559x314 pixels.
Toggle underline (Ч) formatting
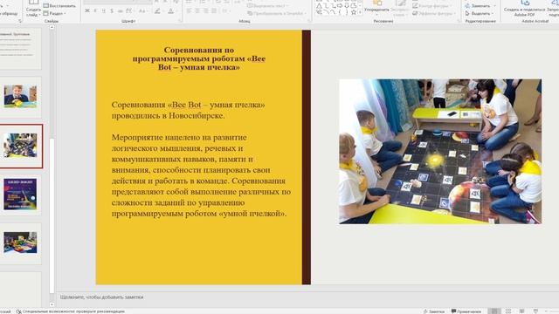pos(103,11)
